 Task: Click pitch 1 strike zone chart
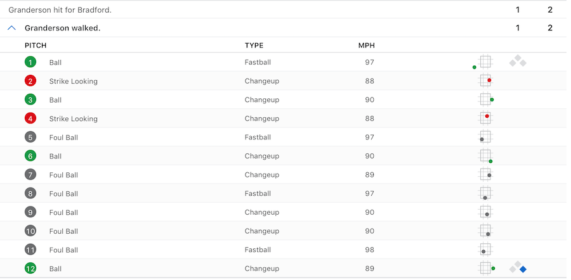click(x=485, y=62)
